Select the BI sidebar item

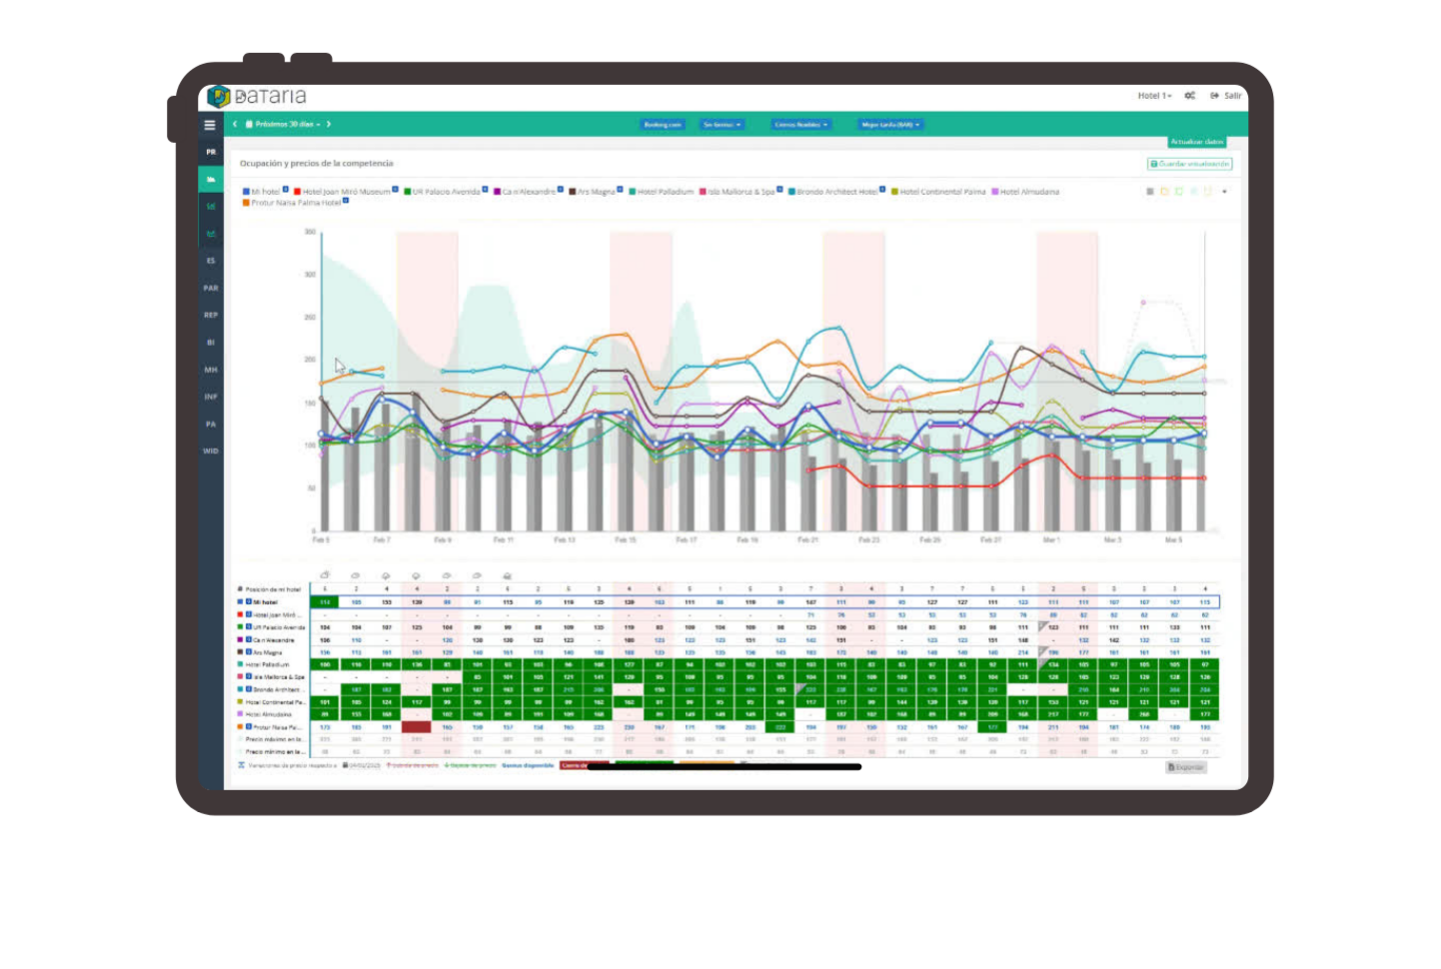point(211,343)
